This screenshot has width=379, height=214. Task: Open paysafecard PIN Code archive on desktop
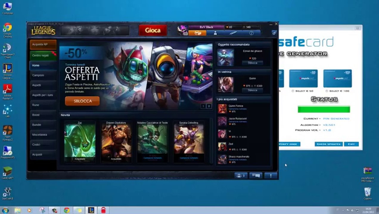(367, 175)
